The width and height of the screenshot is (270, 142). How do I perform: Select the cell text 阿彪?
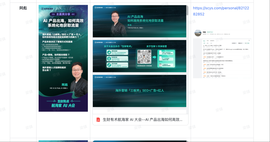pyautogui.click(x=23, y=8)
